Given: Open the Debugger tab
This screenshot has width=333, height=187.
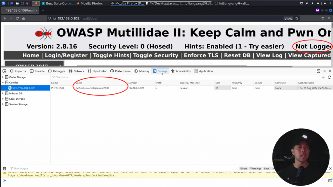Looking at the screenshot, I should 57,71.
